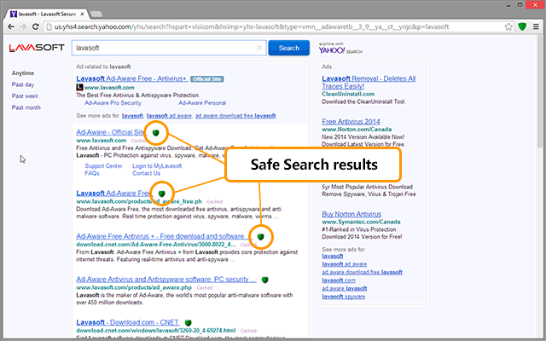The width and height of the screenshot is (546, 341).
Task: Click the shield icon beside 'Lavasoft Ad-Aware Free' result
Action: [x=161, y=194]
